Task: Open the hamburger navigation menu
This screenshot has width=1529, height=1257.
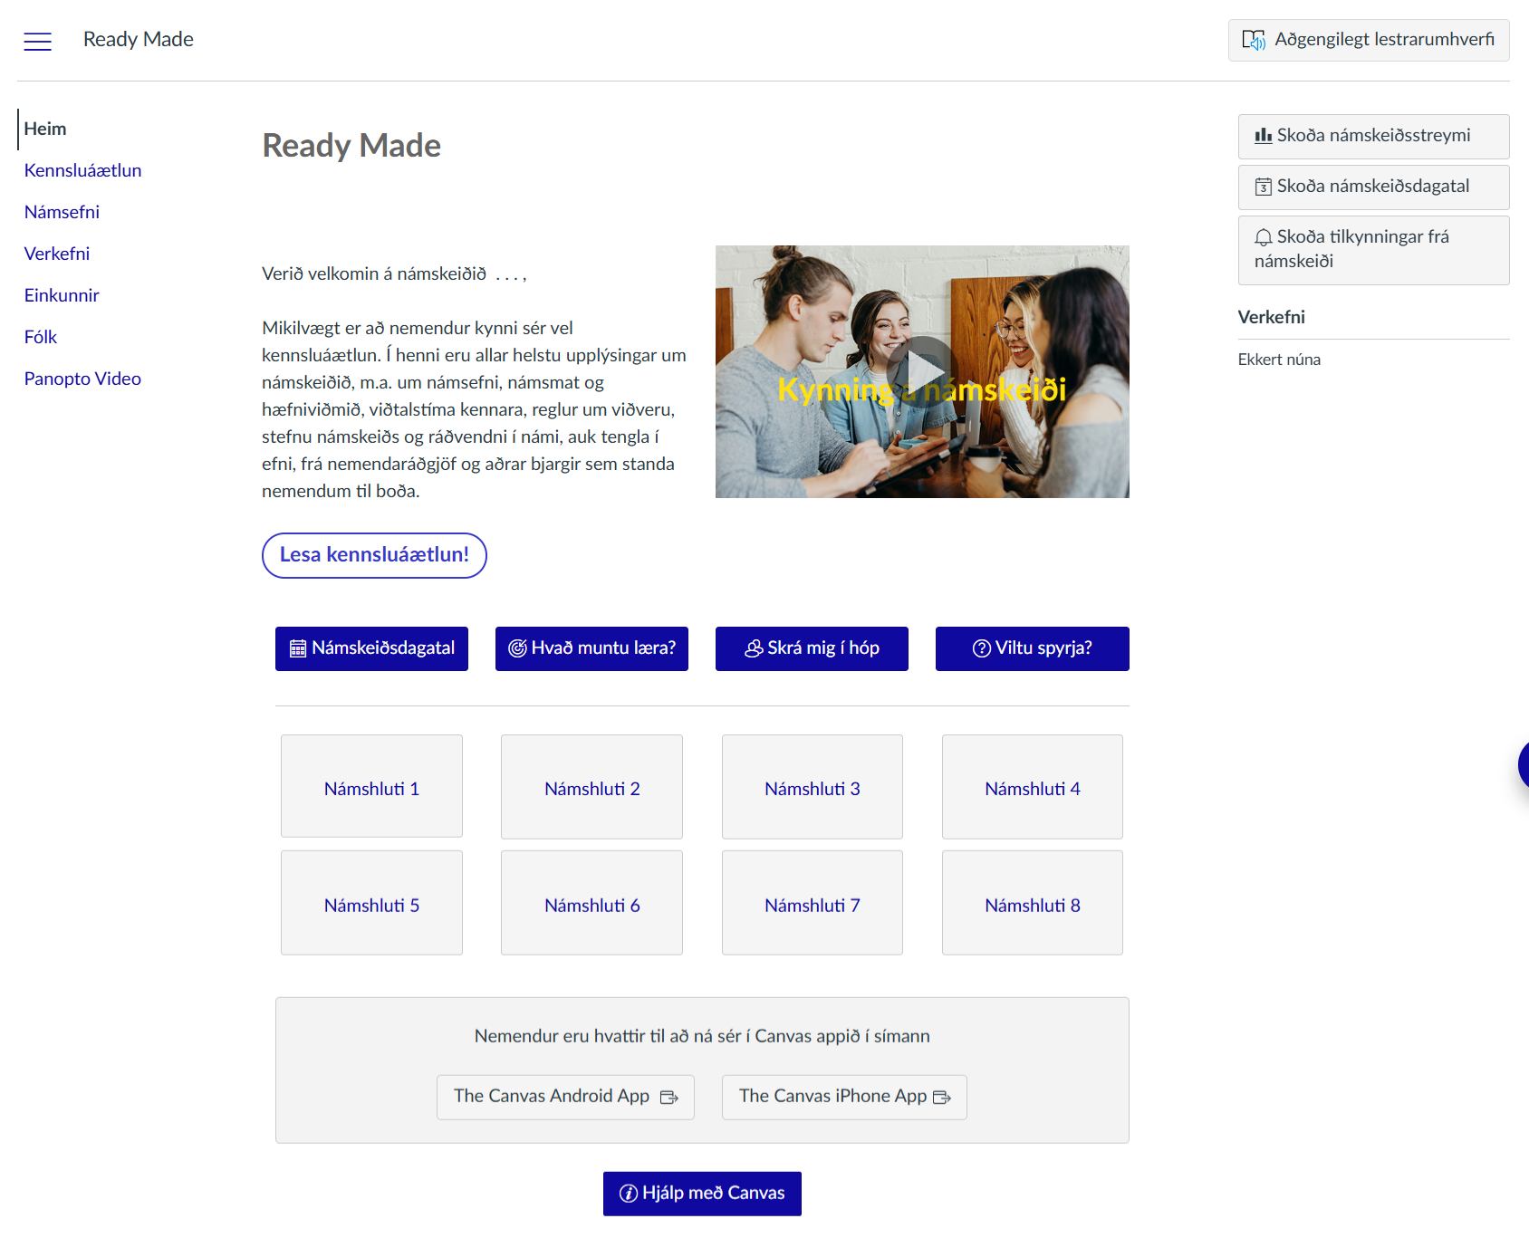Action: pos(37,41)
